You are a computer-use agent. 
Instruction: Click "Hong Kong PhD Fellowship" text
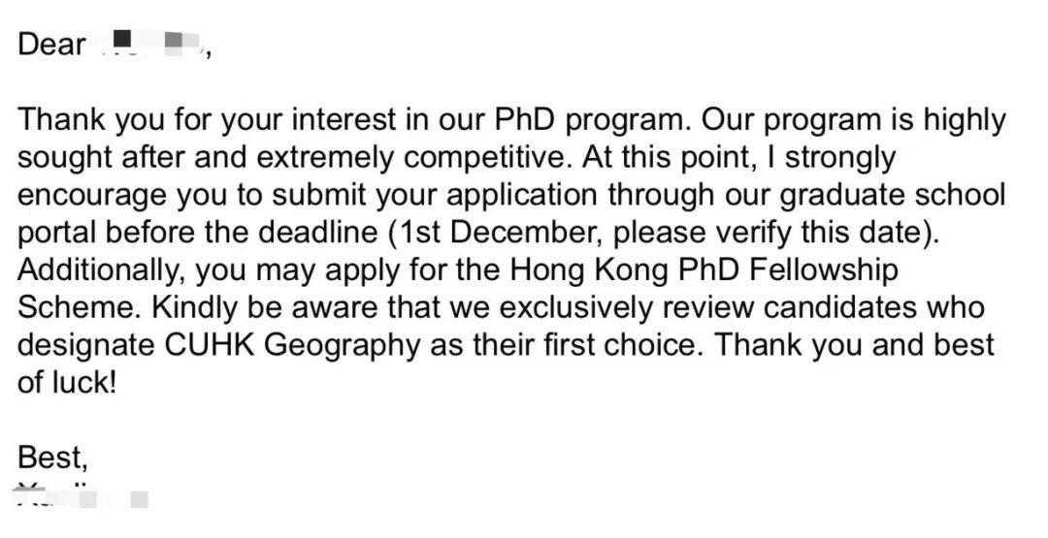pos(704,270)
